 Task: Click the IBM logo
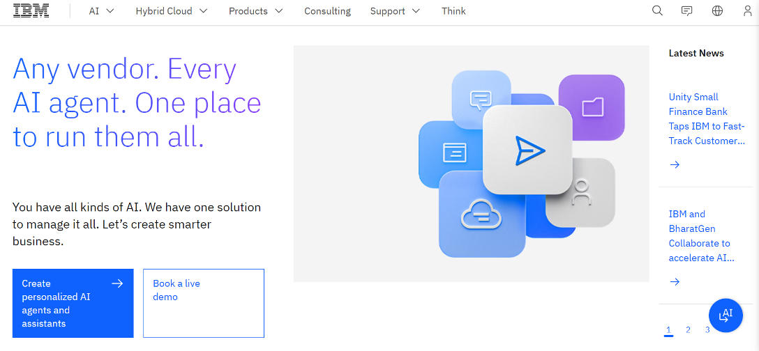pyautogui.click(x=31, y=11)
